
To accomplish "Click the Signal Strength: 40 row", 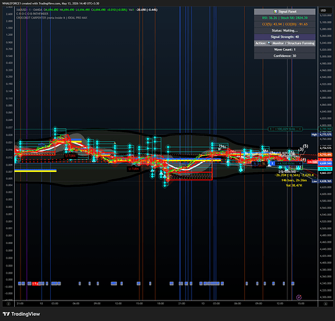I will (x=285, y=37).
